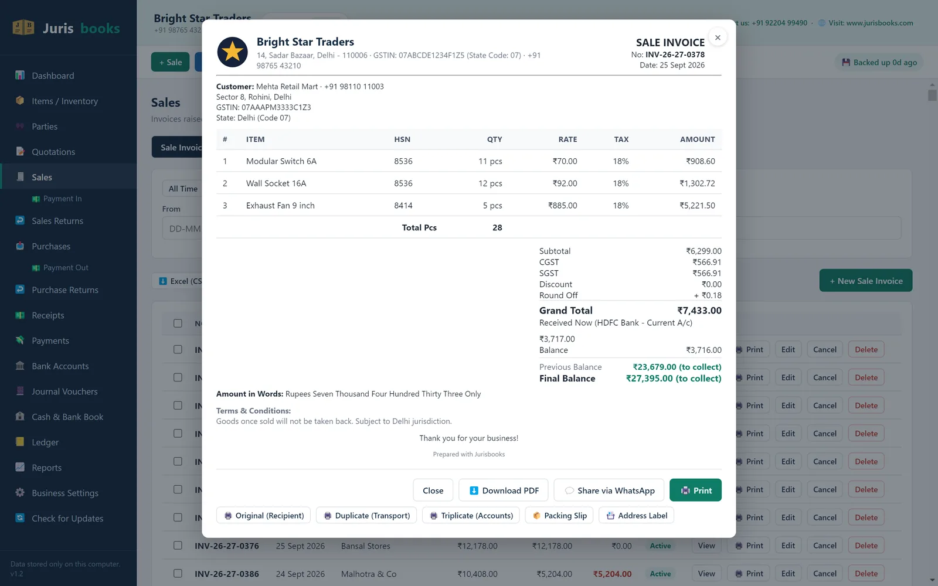Click the Purchases bag icon
Image resolution: width=938 pixels, height=586 pixels.
[x=20, y=246]
